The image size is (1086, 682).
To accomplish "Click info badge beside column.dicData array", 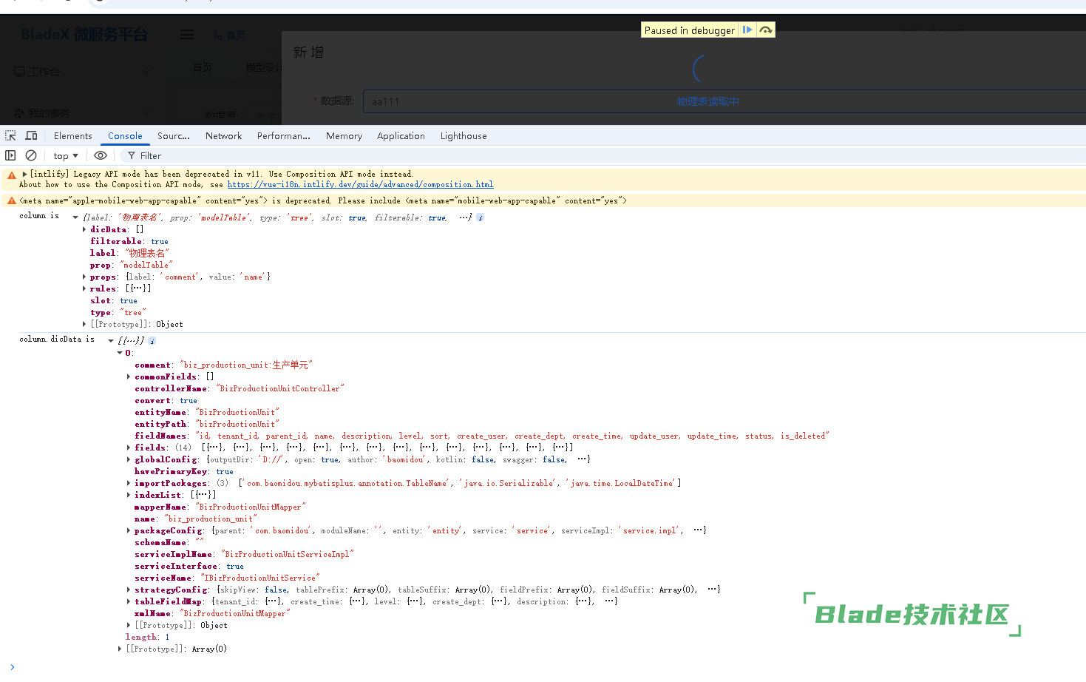I will pos(152,341).
